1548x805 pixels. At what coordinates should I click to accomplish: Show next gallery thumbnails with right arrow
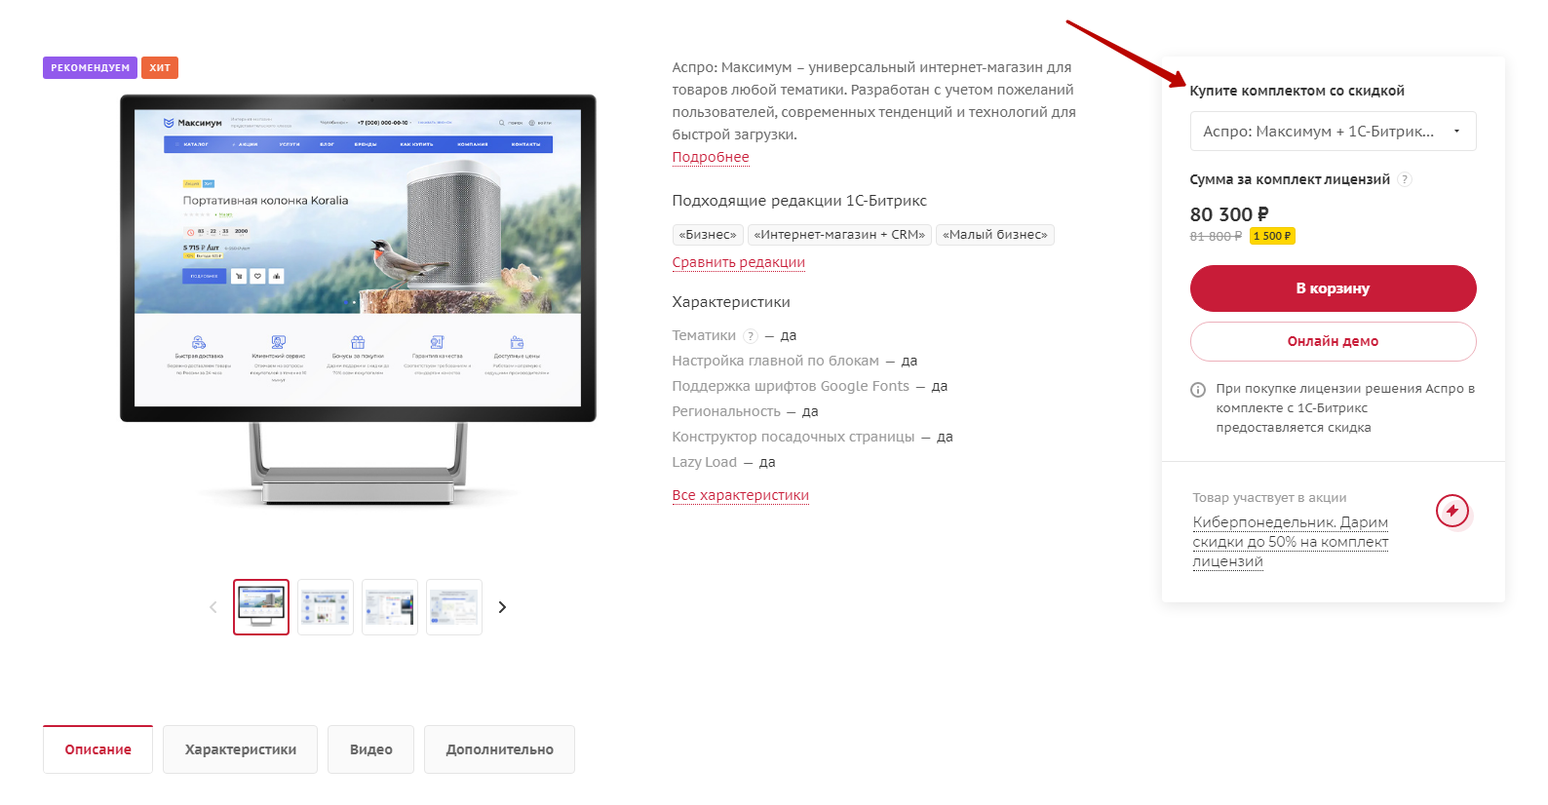(502, 607)
